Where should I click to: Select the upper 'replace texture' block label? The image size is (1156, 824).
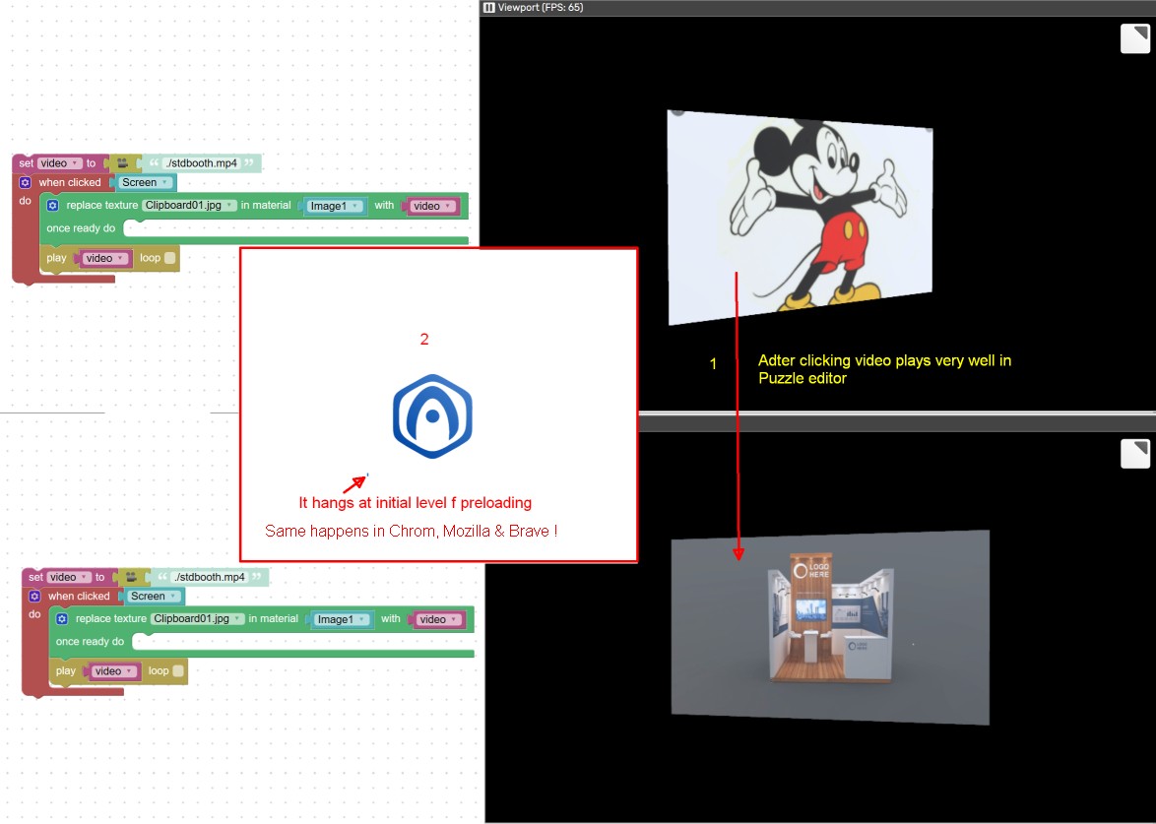(x=101, y=206)
